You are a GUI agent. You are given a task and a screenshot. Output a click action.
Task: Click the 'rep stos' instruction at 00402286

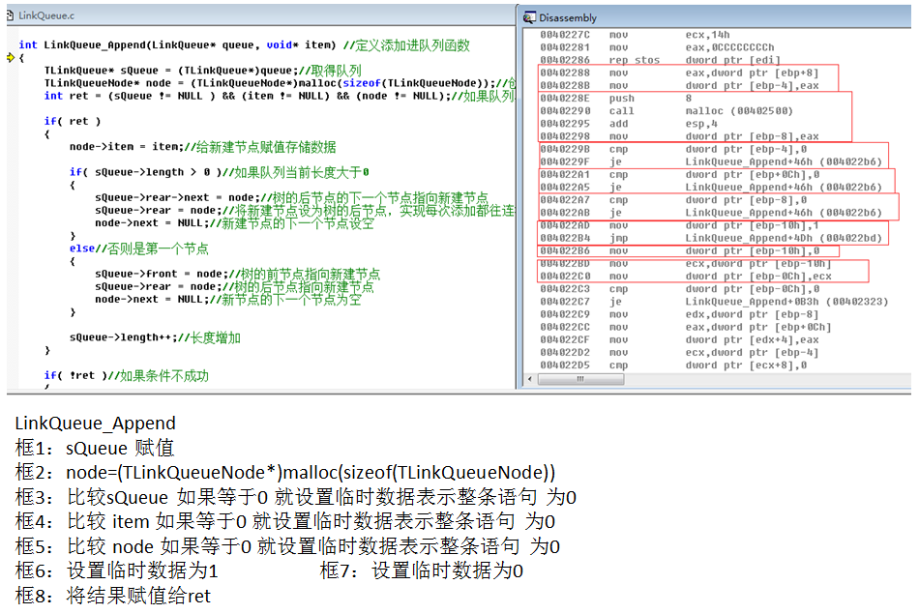pyautogui.click(x=660, y=60)
